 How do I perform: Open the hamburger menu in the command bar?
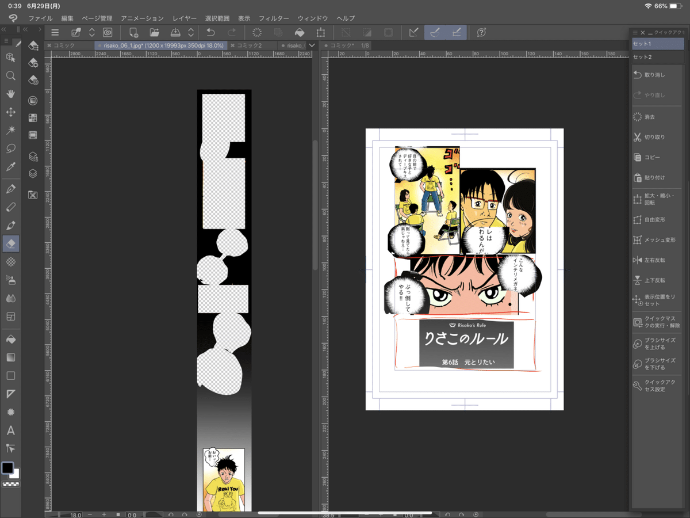[x=55, y=33]
